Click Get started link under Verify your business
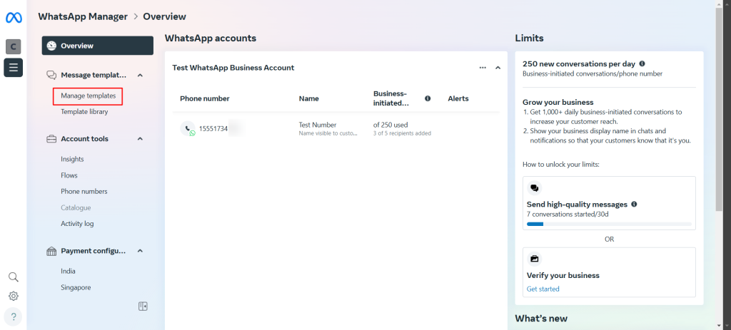Viewport: 731px width, 330px height. [x=543, y=289]
